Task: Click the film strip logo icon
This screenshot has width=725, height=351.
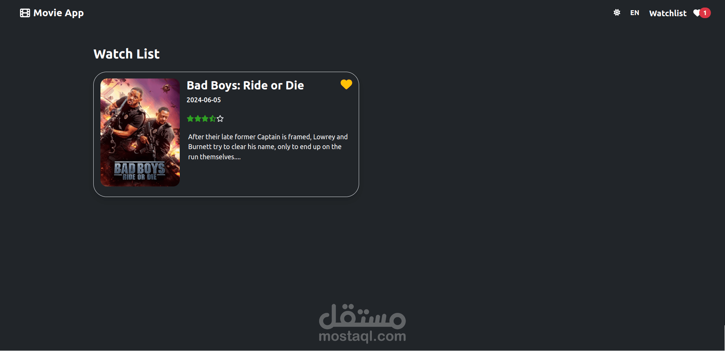Action: click(x=25, y=13)
